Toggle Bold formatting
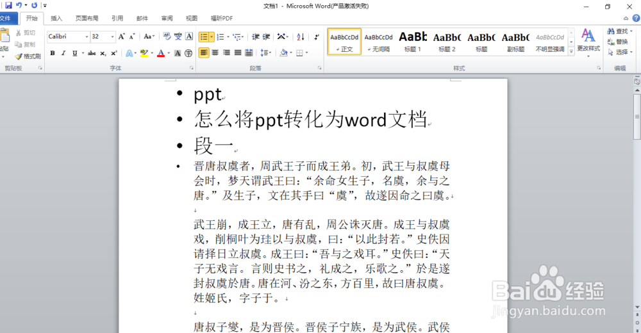 (53, 53)
